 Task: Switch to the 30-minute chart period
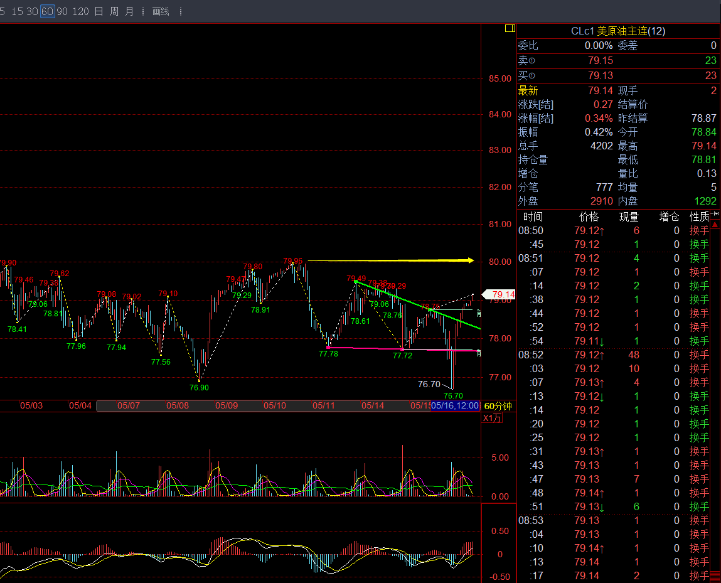pos(31,11)
